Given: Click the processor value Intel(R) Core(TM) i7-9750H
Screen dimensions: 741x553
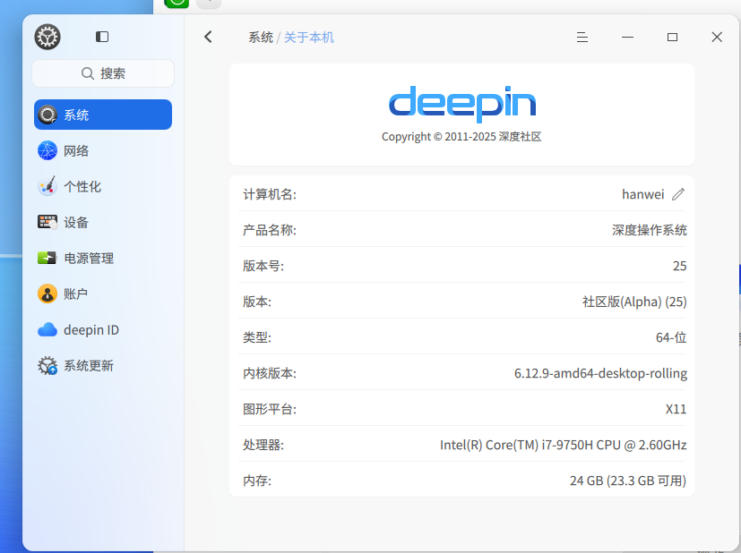Looking at the screenshot, I should click(x=564, y=445).
